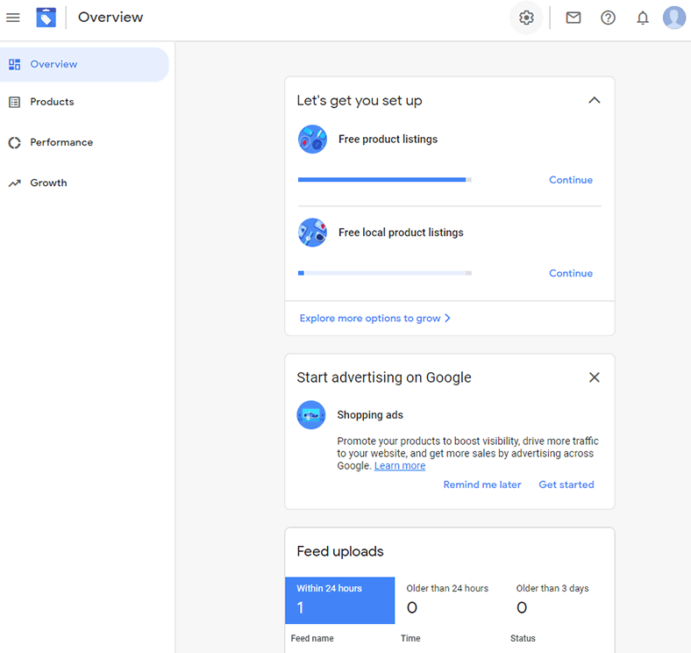Select the Older than 3 days tab
Viewport: 691px width, 653px height.
[x=559, y=600]
